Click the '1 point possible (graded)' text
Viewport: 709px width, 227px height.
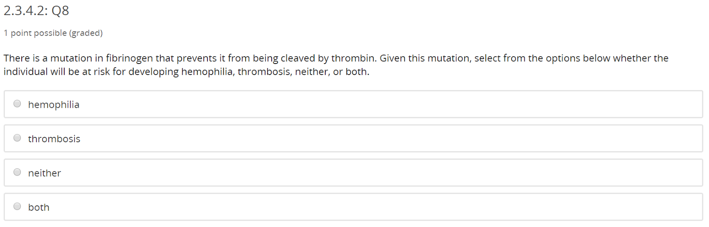(53, 33)
